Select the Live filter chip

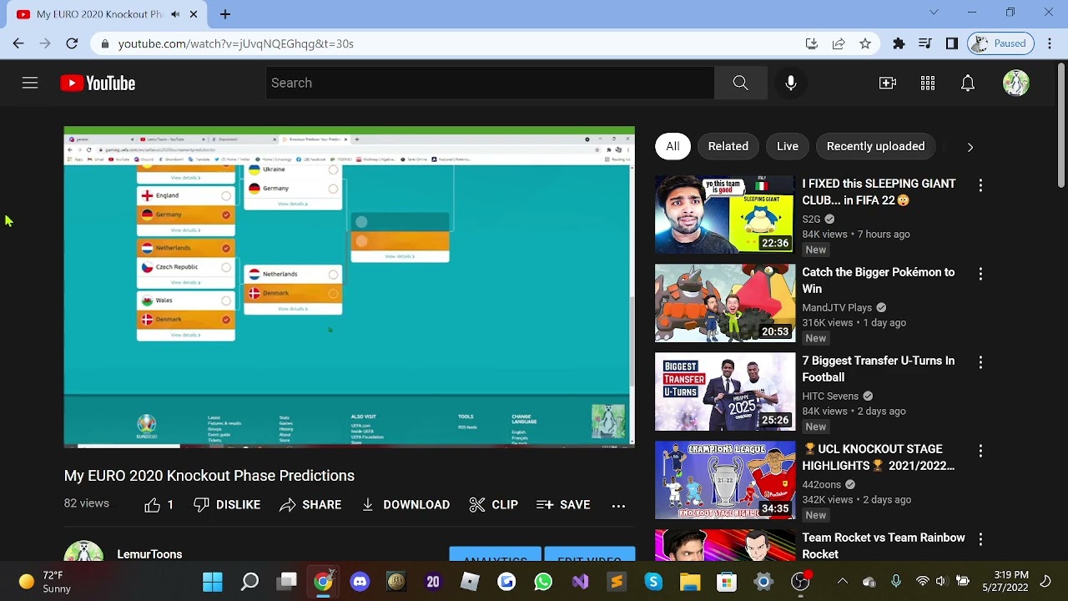788,146
